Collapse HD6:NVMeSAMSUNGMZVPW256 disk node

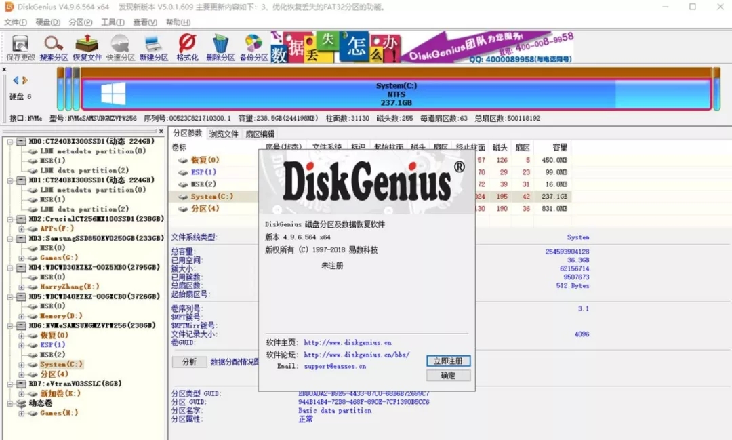[x=9, y=325]
